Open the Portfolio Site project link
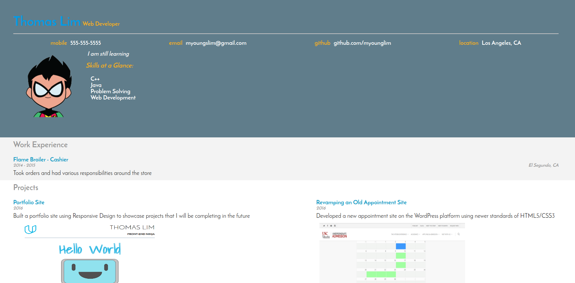575x283 pixels. 29,202
